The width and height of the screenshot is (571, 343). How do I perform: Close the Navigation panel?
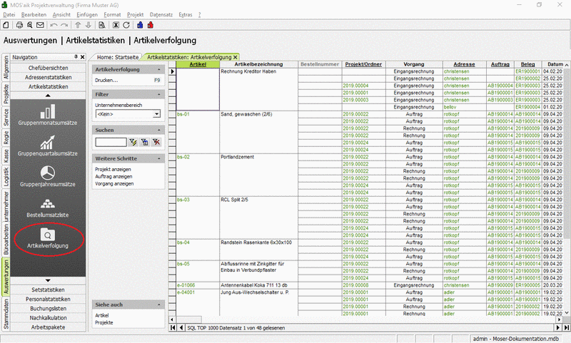(x=83, y=57)
